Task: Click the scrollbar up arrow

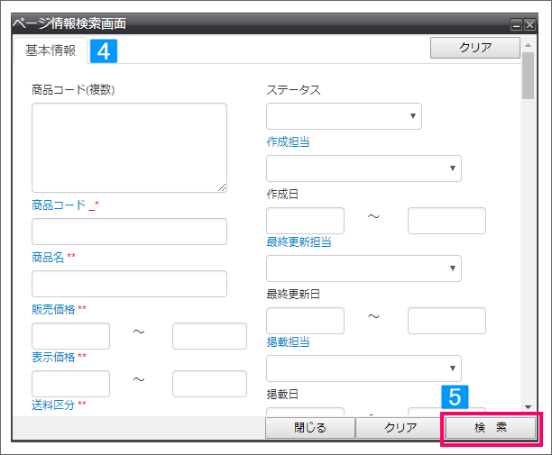Action: [528, 45]
